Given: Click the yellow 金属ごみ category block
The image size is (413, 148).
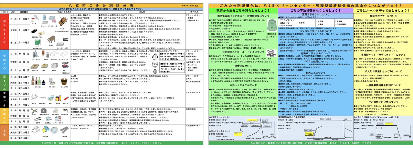Looking at the screenshot, I should (x=4, y=116).
